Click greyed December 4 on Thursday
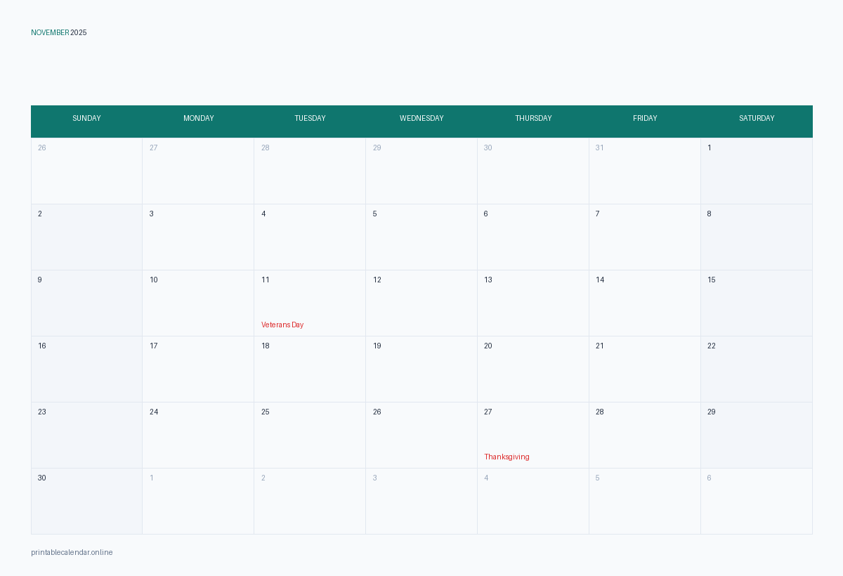This screenshot has height=576, width=843. click(486, 478)
